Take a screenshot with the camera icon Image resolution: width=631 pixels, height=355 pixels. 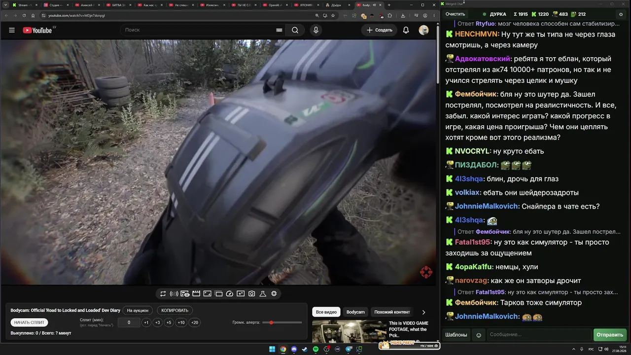(x=252, y=294)
